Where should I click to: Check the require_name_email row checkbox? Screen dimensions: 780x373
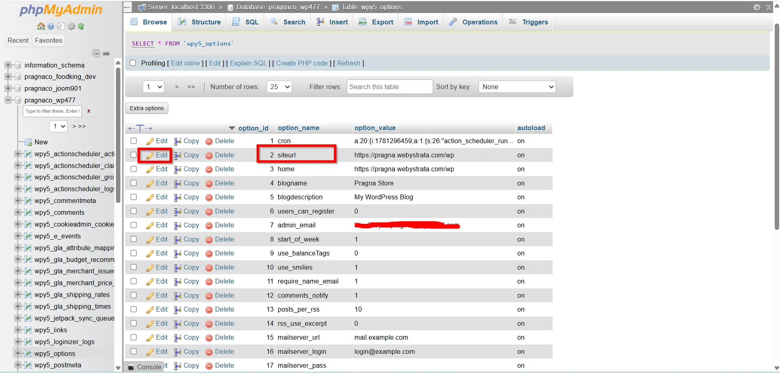[x=133, y=281]
